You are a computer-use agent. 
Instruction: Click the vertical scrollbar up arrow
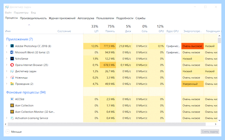(x=219, y=36)
